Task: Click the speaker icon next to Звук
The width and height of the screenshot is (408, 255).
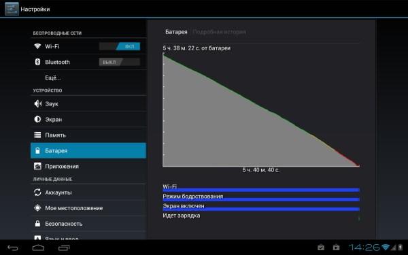Action: point(37,103)
